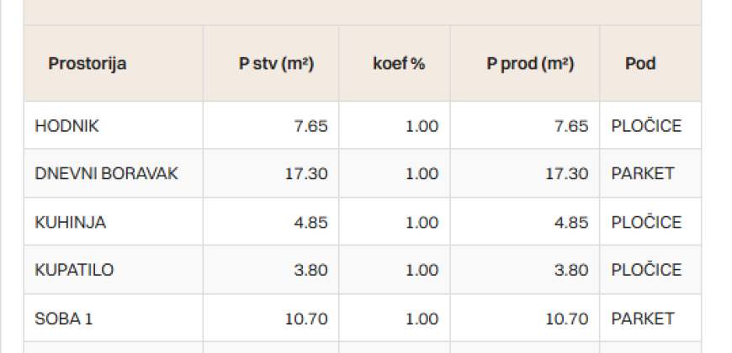The width and height of the screenshot is (732, 353).
Task: Click the 4.85 value under P prod
Action: 571,222
